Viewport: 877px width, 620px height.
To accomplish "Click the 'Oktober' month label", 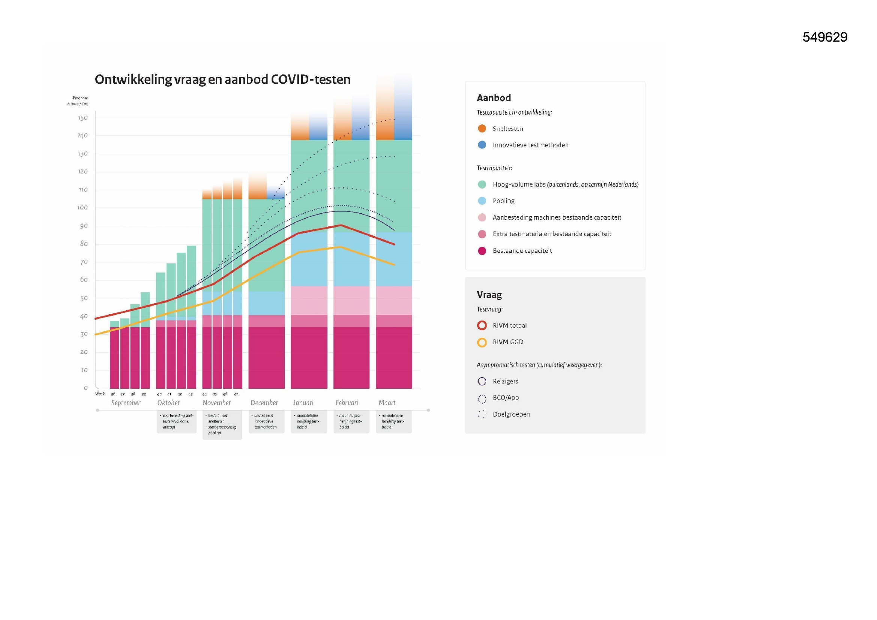I will tap(168, 403).
